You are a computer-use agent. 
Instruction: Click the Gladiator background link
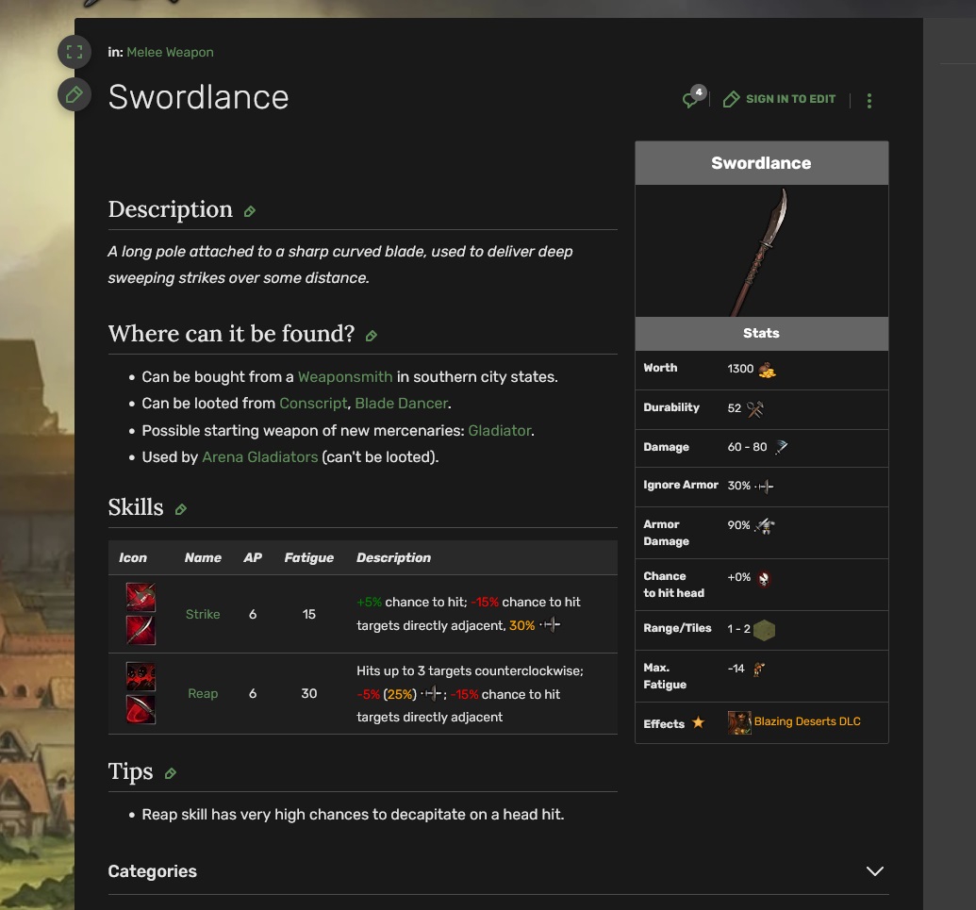[500, 431]
